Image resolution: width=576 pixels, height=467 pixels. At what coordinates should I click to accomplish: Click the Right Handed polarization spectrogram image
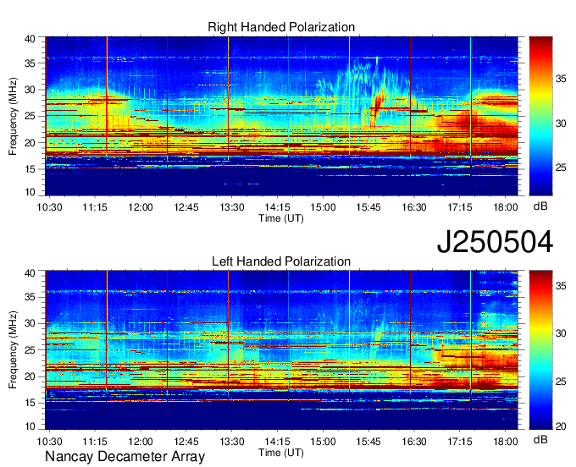coord(281,116)
